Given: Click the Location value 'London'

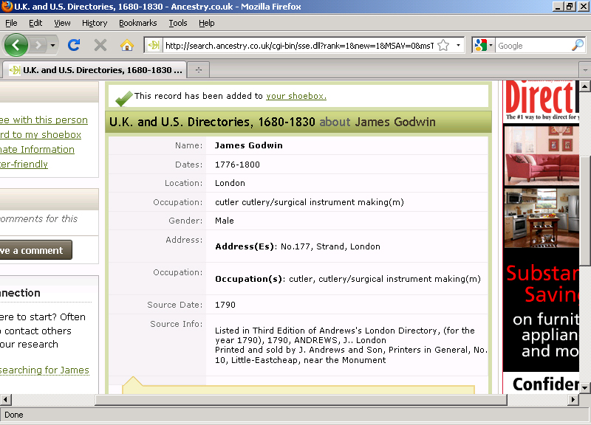Looking at the screenshot, I should click(x=230, y=183).
